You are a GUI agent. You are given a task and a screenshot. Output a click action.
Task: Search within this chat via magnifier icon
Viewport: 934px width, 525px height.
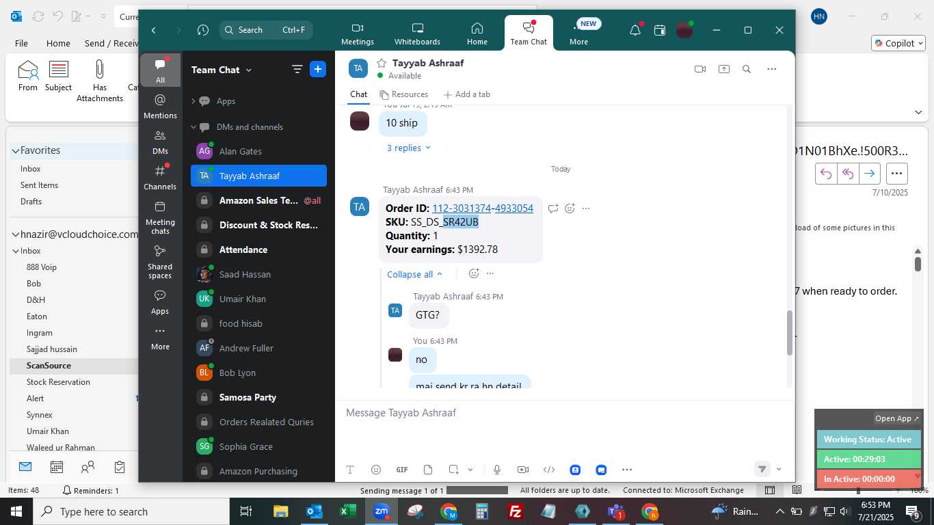pos(747,69)
